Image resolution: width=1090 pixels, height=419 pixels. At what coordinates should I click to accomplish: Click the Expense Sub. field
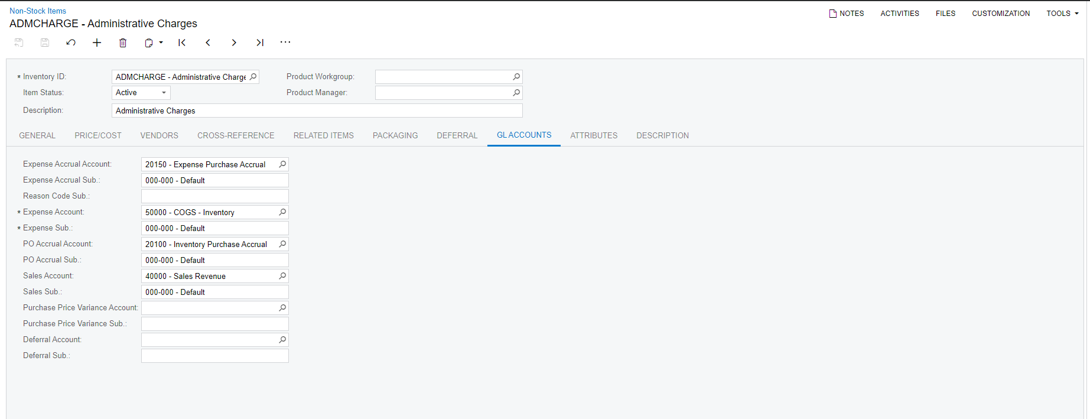click(x=215, y=228)
